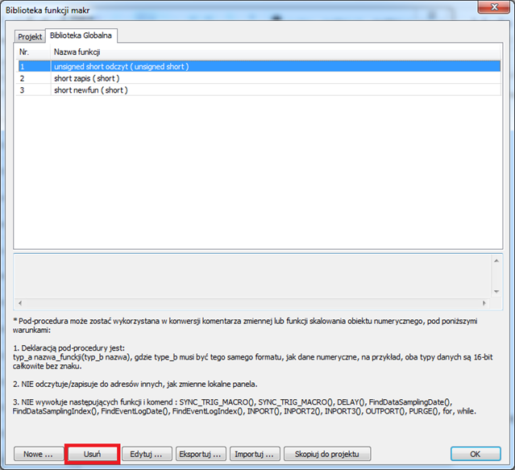Delete function with Usuń button
This screenshot has width=515, height=470.
click(x=93, y=454)
